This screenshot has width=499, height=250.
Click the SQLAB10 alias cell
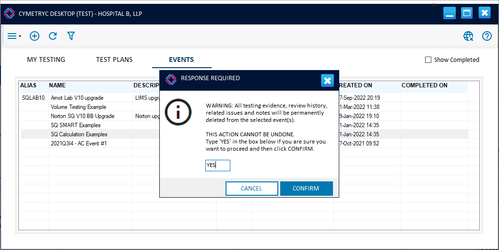(34, 98)
